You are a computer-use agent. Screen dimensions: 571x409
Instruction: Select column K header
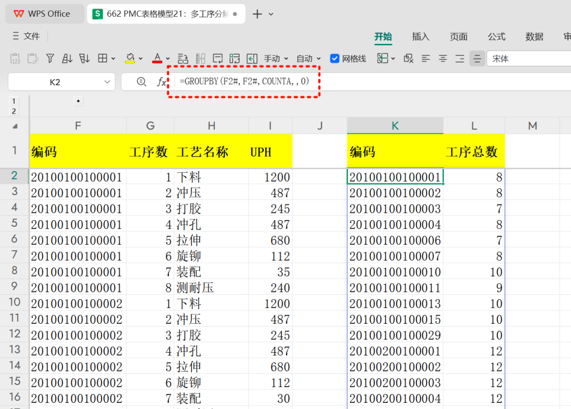coord(395,126)
